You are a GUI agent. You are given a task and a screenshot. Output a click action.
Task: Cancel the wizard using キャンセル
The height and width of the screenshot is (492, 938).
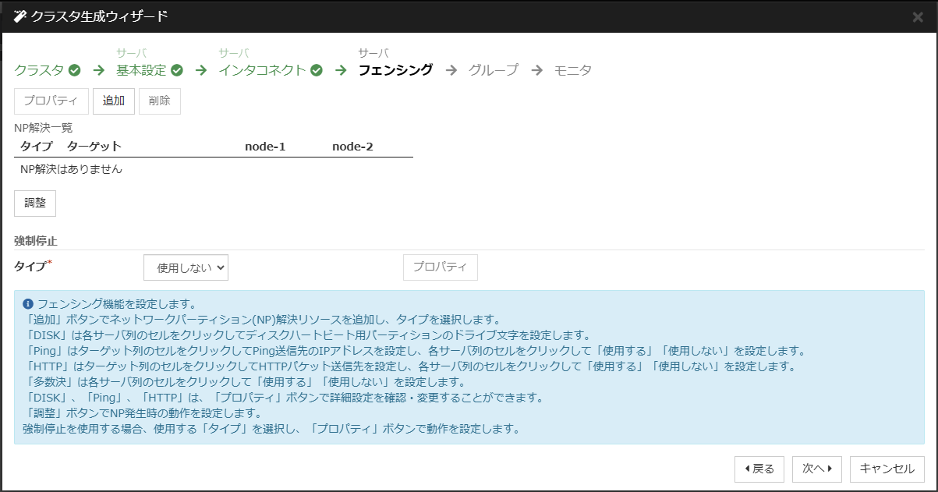pyautogui.click(x=887, y=469)
